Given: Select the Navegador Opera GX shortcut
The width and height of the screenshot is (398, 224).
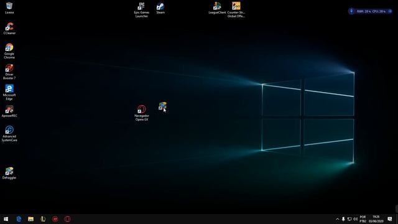Looking at the screenshot, I should [x=142, y=113].
